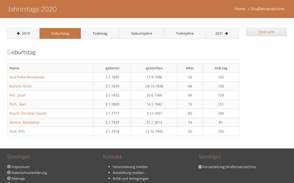This screenshot has width=294, height=183.
Task: Click the icon beside Sitemap
Action: pyautogui.click(x=9, y=179)
